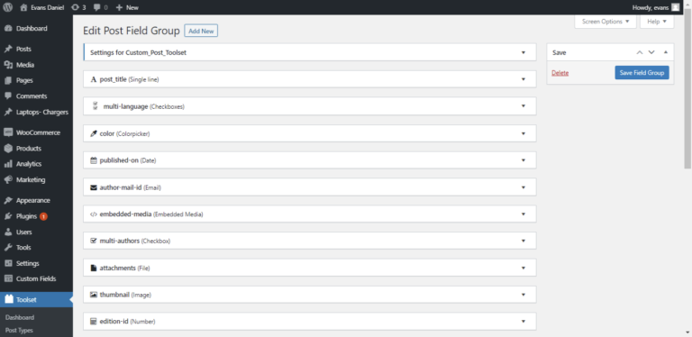
Task: Collapse the Save panel with triangle toggle
Action: click(x=666, y=52)
